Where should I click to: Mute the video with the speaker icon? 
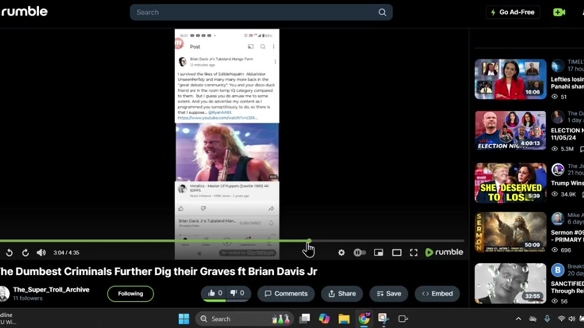coord(41,252)
